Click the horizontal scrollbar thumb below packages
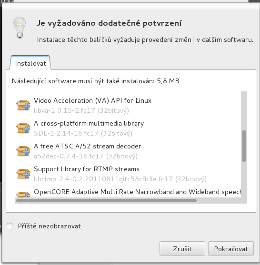Viewport: 260px width, 265px height. (106, 201)
